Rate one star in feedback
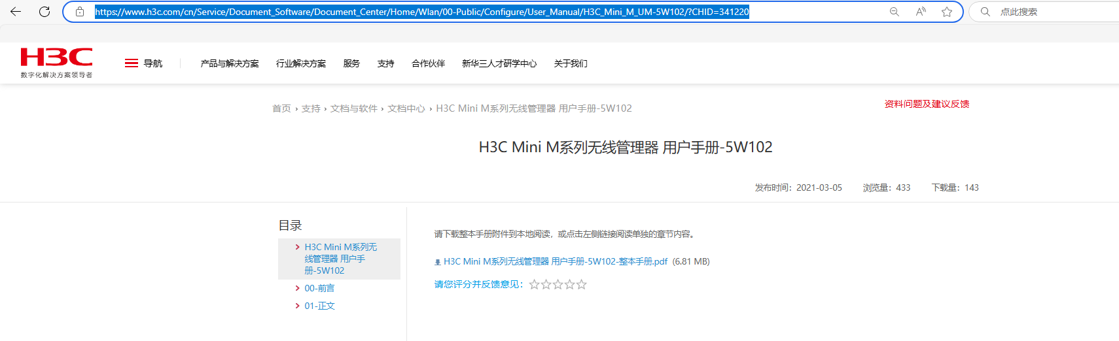1119x341 pixels. 535,285
